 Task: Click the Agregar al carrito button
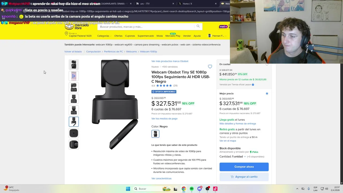244,177
